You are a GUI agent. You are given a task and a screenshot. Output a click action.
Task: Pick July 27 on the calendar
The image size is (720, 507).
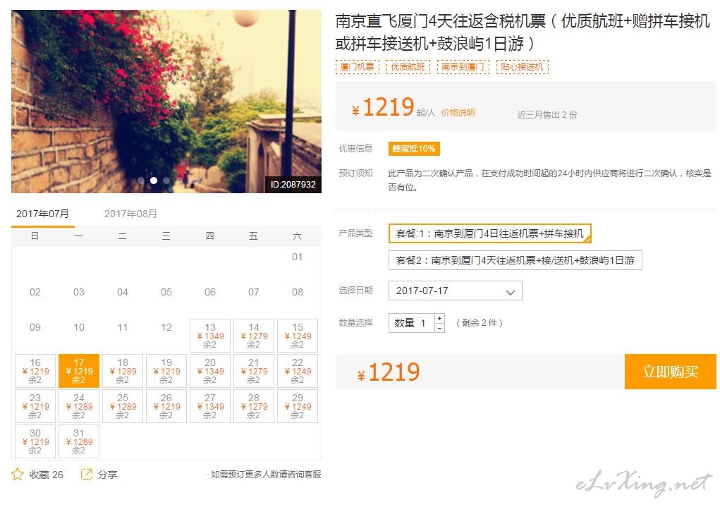pos(210,406)
